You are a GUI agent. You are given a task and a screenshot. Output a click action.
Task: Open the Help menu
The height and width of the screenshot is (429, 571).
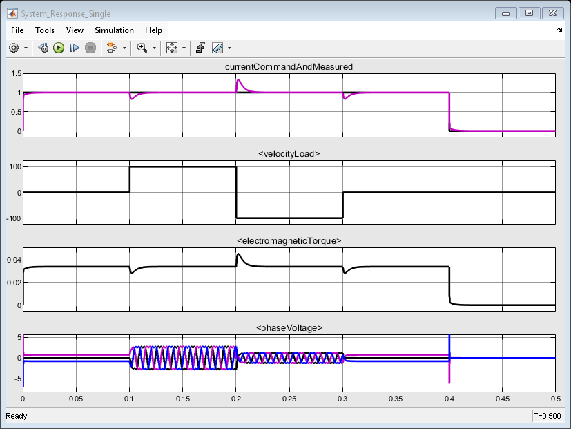153,30
